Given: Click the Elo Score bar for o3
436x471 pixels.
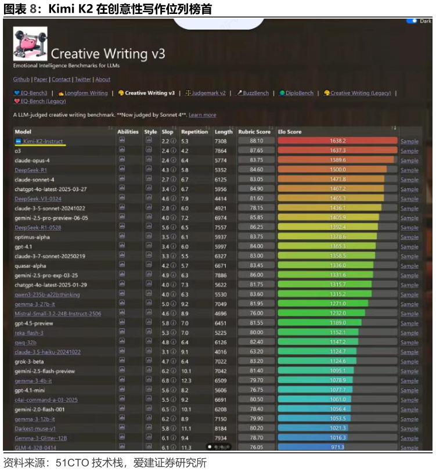Looking at the screenshot, I should pyautogui.click(x=337, y=150).
